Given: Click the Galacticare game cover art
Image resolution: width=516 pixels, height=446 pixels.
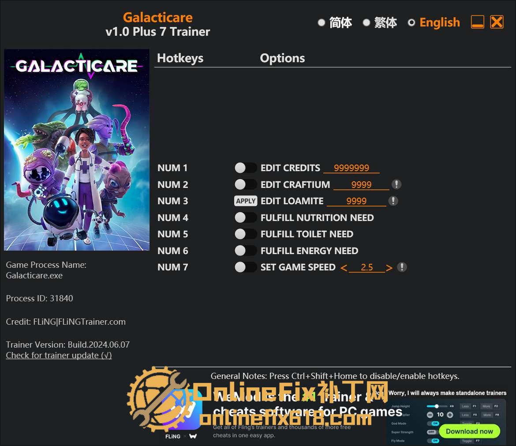Looking at the screenshot, I should point(77,150).
